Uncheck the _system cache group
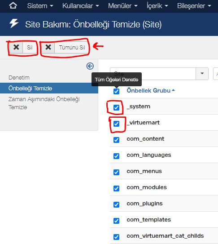 116,107
